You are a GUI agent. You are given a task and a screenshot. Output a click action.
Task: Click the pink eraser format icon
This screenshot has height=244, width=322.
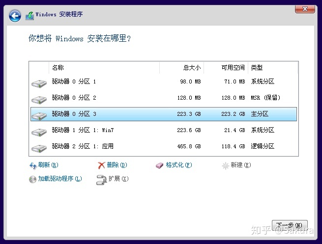coord(160,165)
